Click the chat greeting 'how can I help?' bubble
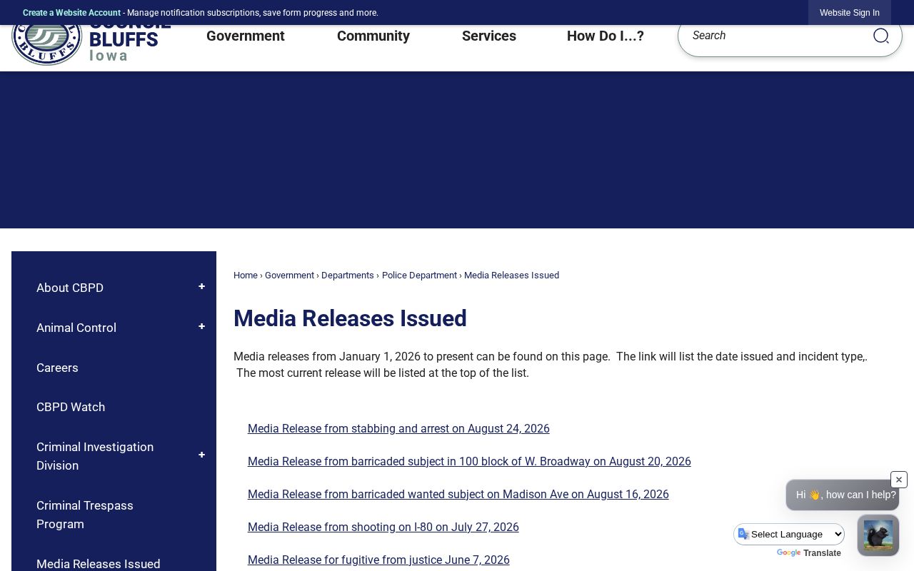Screen dimensions: 914x571 point(843,495)
